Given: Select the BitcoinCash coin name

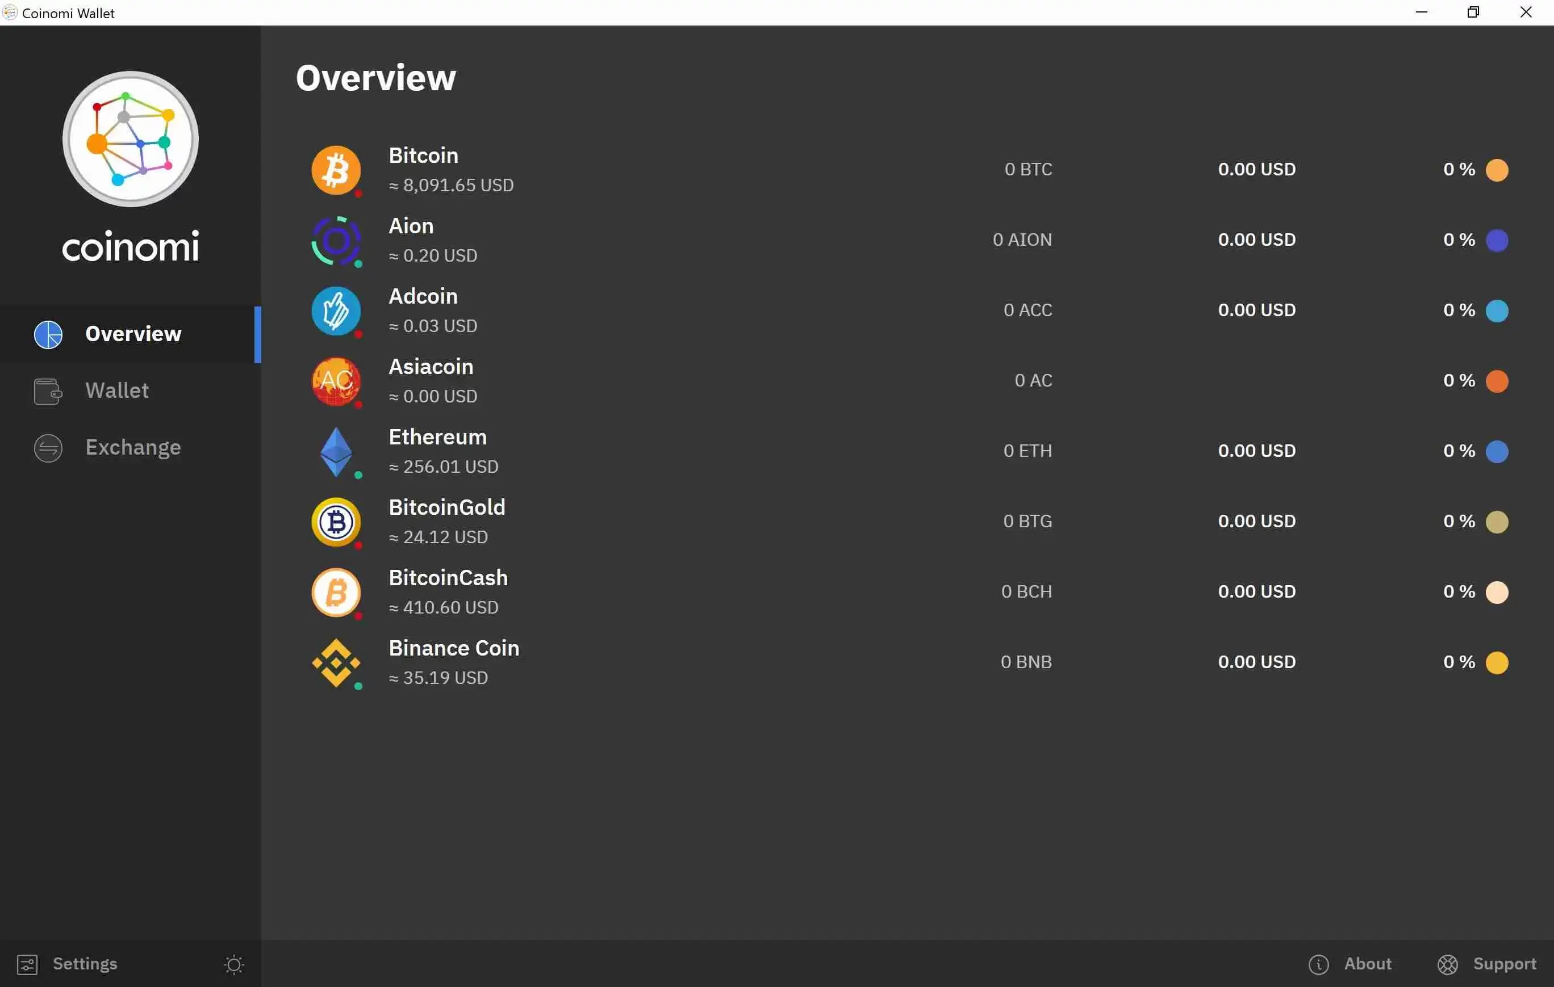Looking at the screenshot, I should tap(448, 577).
